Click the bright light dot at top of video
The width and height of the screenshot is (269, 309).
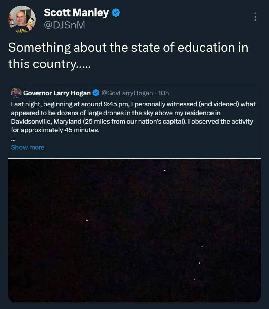(164, 171)
